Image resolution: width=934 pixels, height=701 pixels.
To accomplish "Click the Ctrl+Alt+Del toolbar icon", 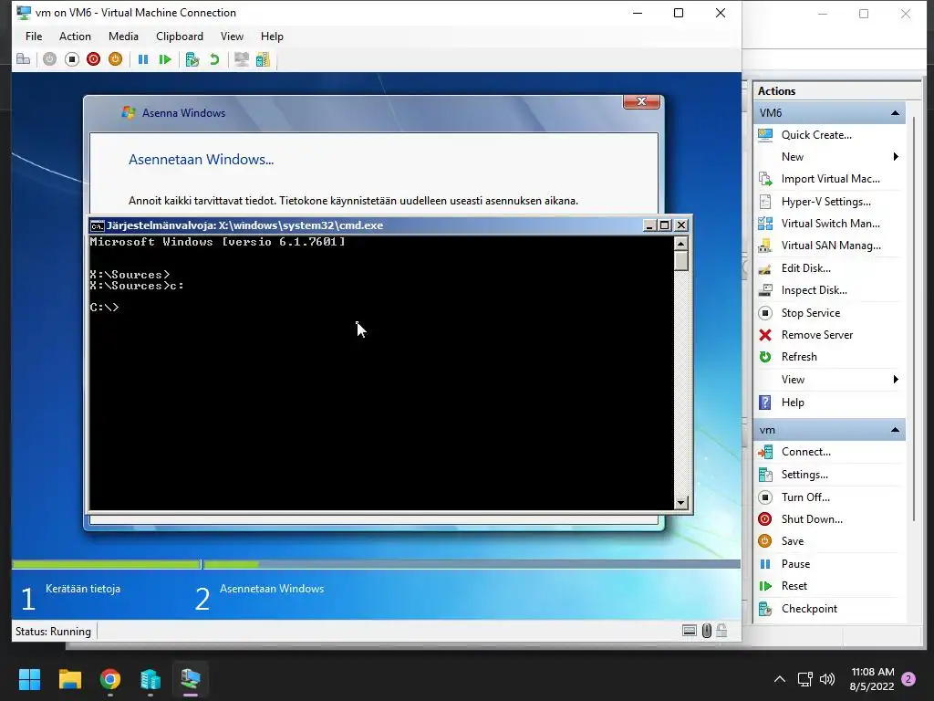I will (23, 59).
